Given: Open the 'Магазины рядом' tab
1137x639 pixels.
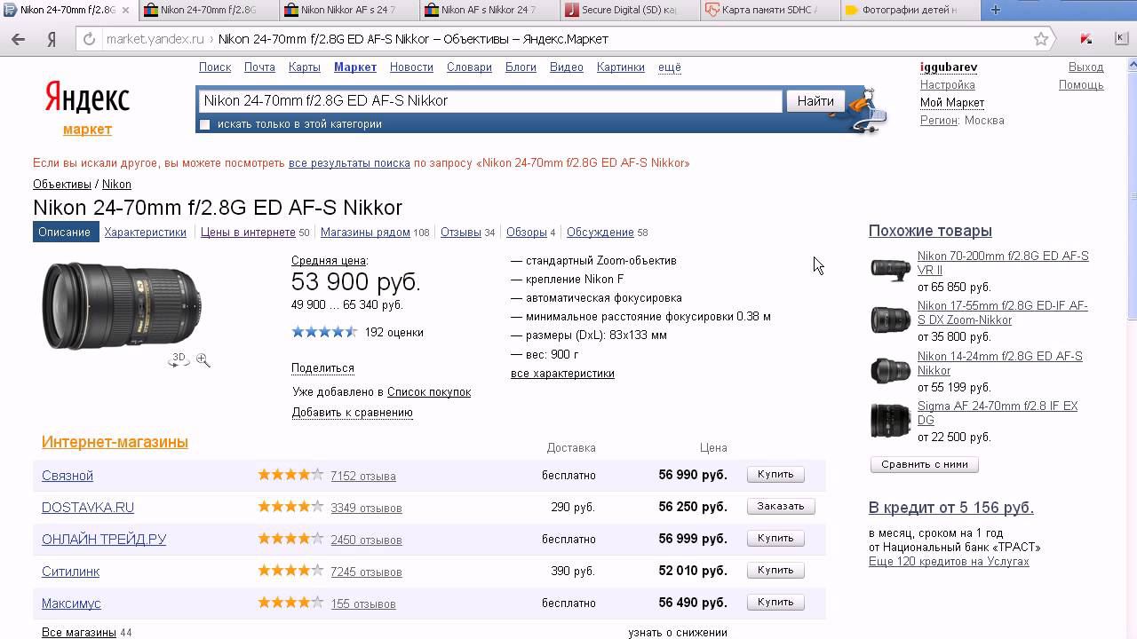Looking at the screenshot, I should point(365,233).
